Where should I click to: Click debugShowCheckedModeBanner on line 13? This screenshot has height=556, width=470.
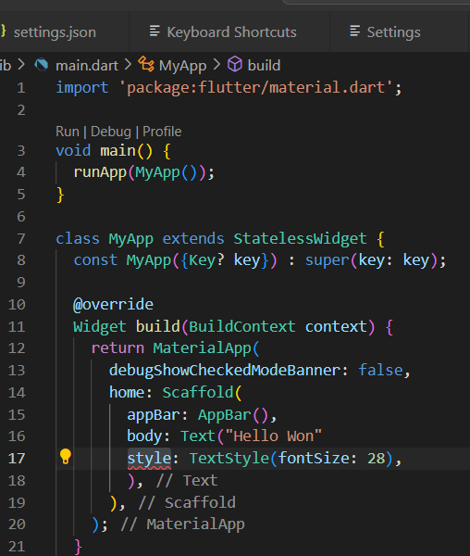click(x=225, y=371)
